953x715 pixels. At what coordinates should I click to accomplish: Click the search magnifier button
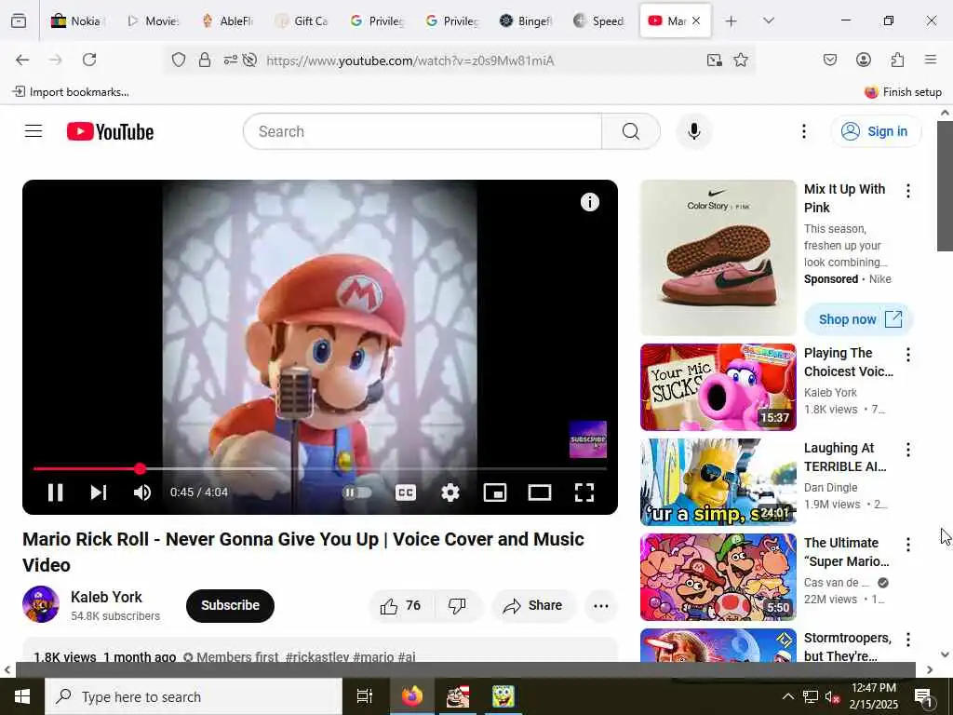(x=631, y=131)
